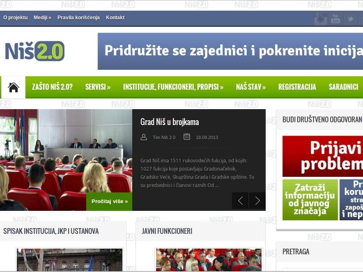The image size is (363, 272).
Task: Click Grad Niš u brojkama article title
Action: tap(170, 121)
